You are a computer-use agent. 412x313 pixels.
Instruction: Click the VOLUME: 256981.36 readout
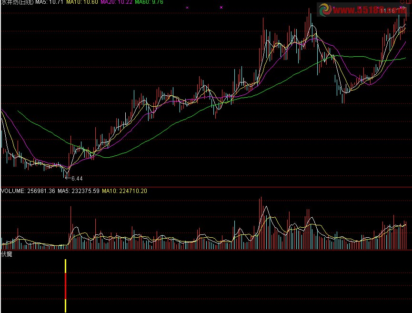click(28, 191)
